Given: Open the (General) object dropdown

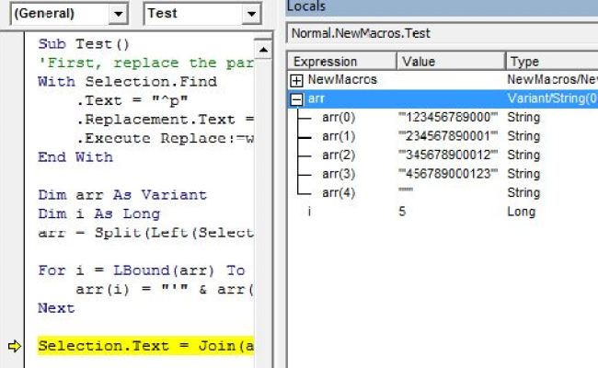Looking at the screenshot, I should click(x=118, y=14).
